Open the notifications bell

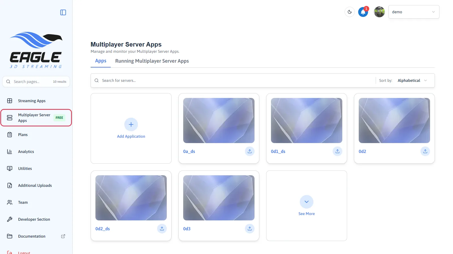pos(363,12)
